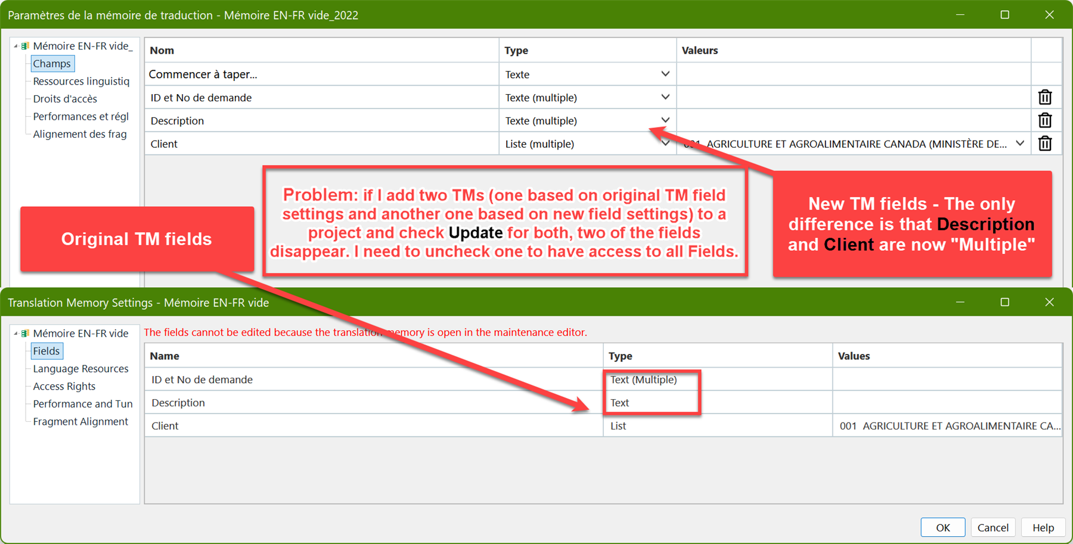The width and height of the screenshot is (1073, 544).
Task: Click the Name column header in lower window
Action: click(374, 356)
